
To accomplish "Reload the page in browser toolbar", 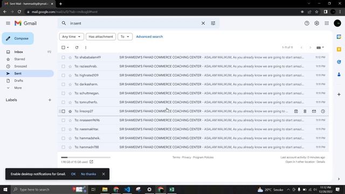I will [x=19, y=12].
